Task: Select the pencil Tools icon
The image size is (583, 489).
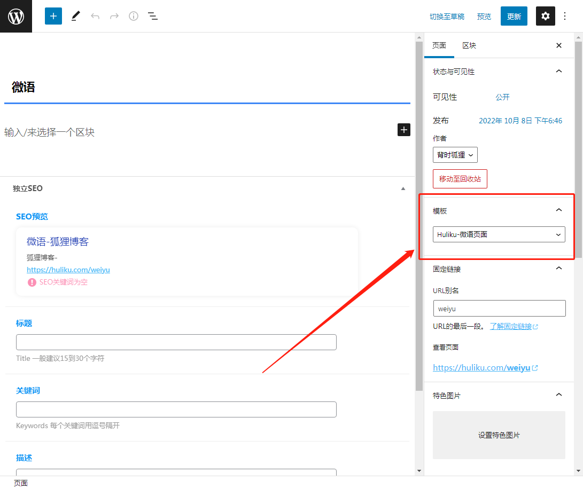Action: coord(75,16)
